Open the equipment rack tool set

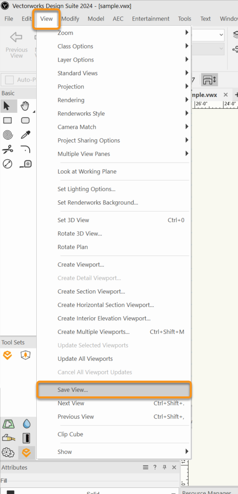pos(26,438)
